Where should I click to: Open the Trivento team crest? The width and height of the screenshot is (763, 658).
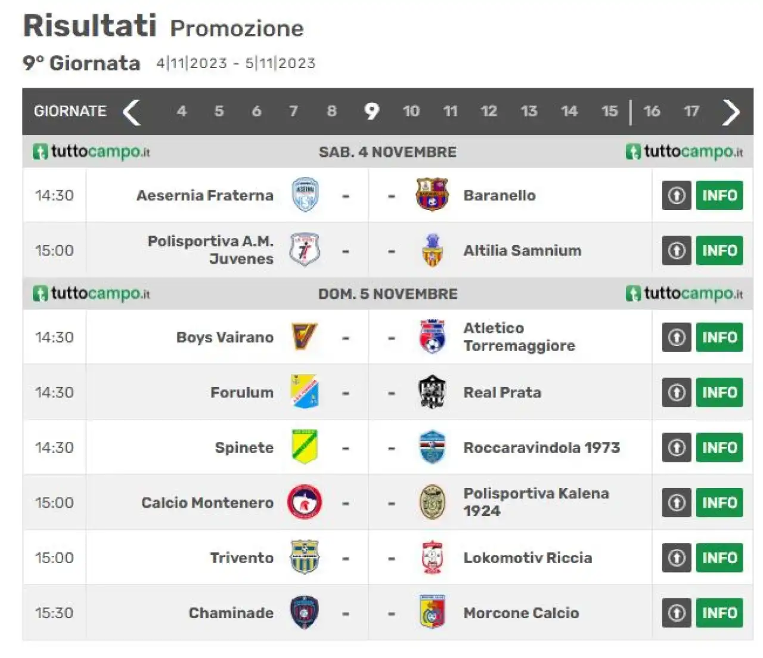pyautogui.click(x=305, y=557)
